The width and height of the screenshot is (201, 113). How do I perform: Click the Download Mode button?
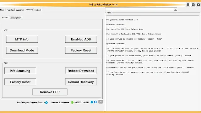tap(22, 50)
